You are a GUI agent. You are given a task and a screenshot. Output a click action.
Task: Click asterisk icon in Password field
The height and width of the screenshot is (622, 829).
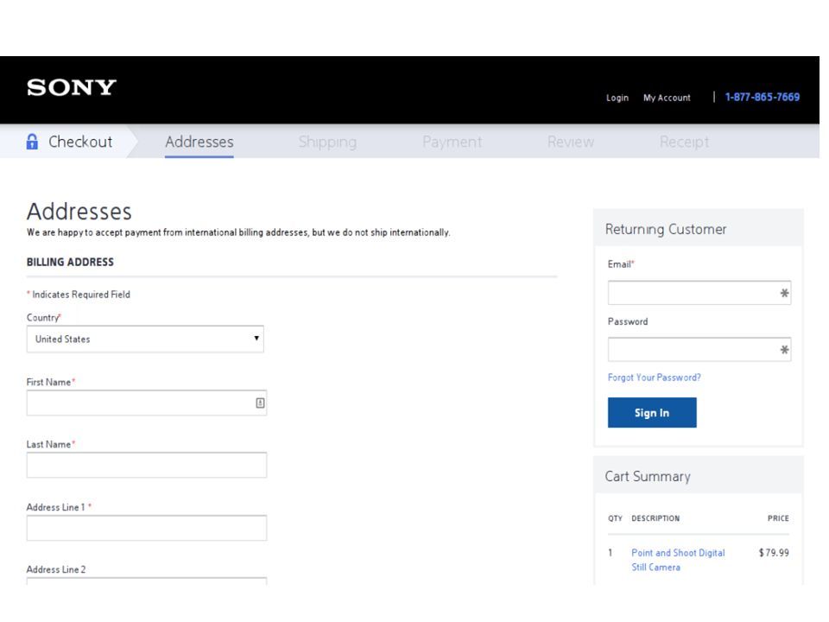click(x=784, y=350)
